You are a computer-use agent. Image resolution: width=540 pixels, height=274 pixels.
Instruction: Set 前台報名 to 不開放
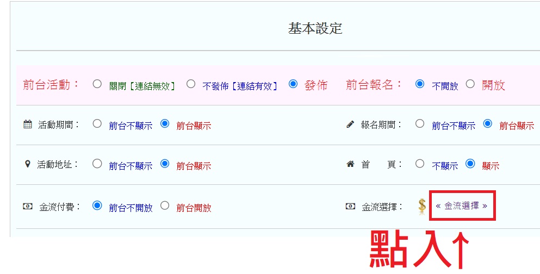[x=419, y=84]
